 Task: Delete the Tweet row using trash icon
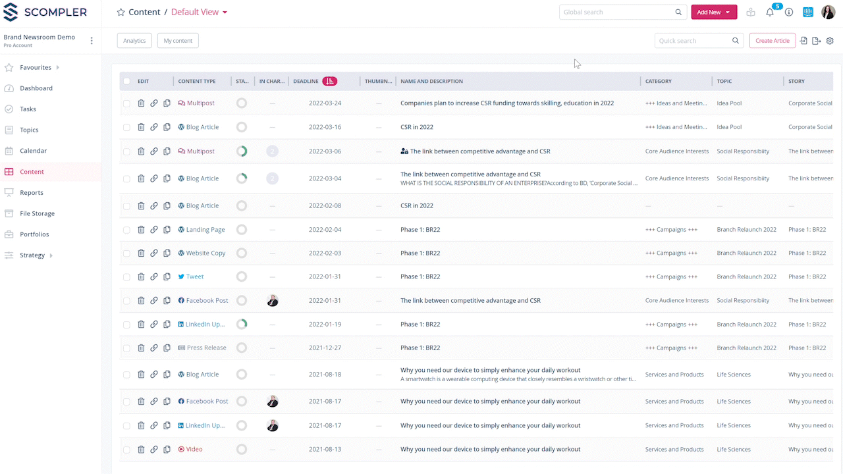tap(141, 276)
